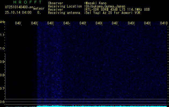Screen dimensions: 169x107
Task: Click the date 25.10.14 04:00
Action: click(x=18, y=13)
